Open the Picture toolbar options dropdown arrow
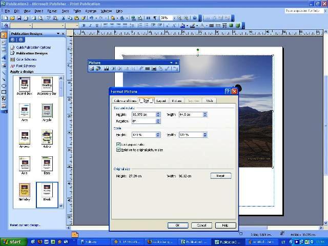This screenshot has width=328, height=246. click(171, 63)
